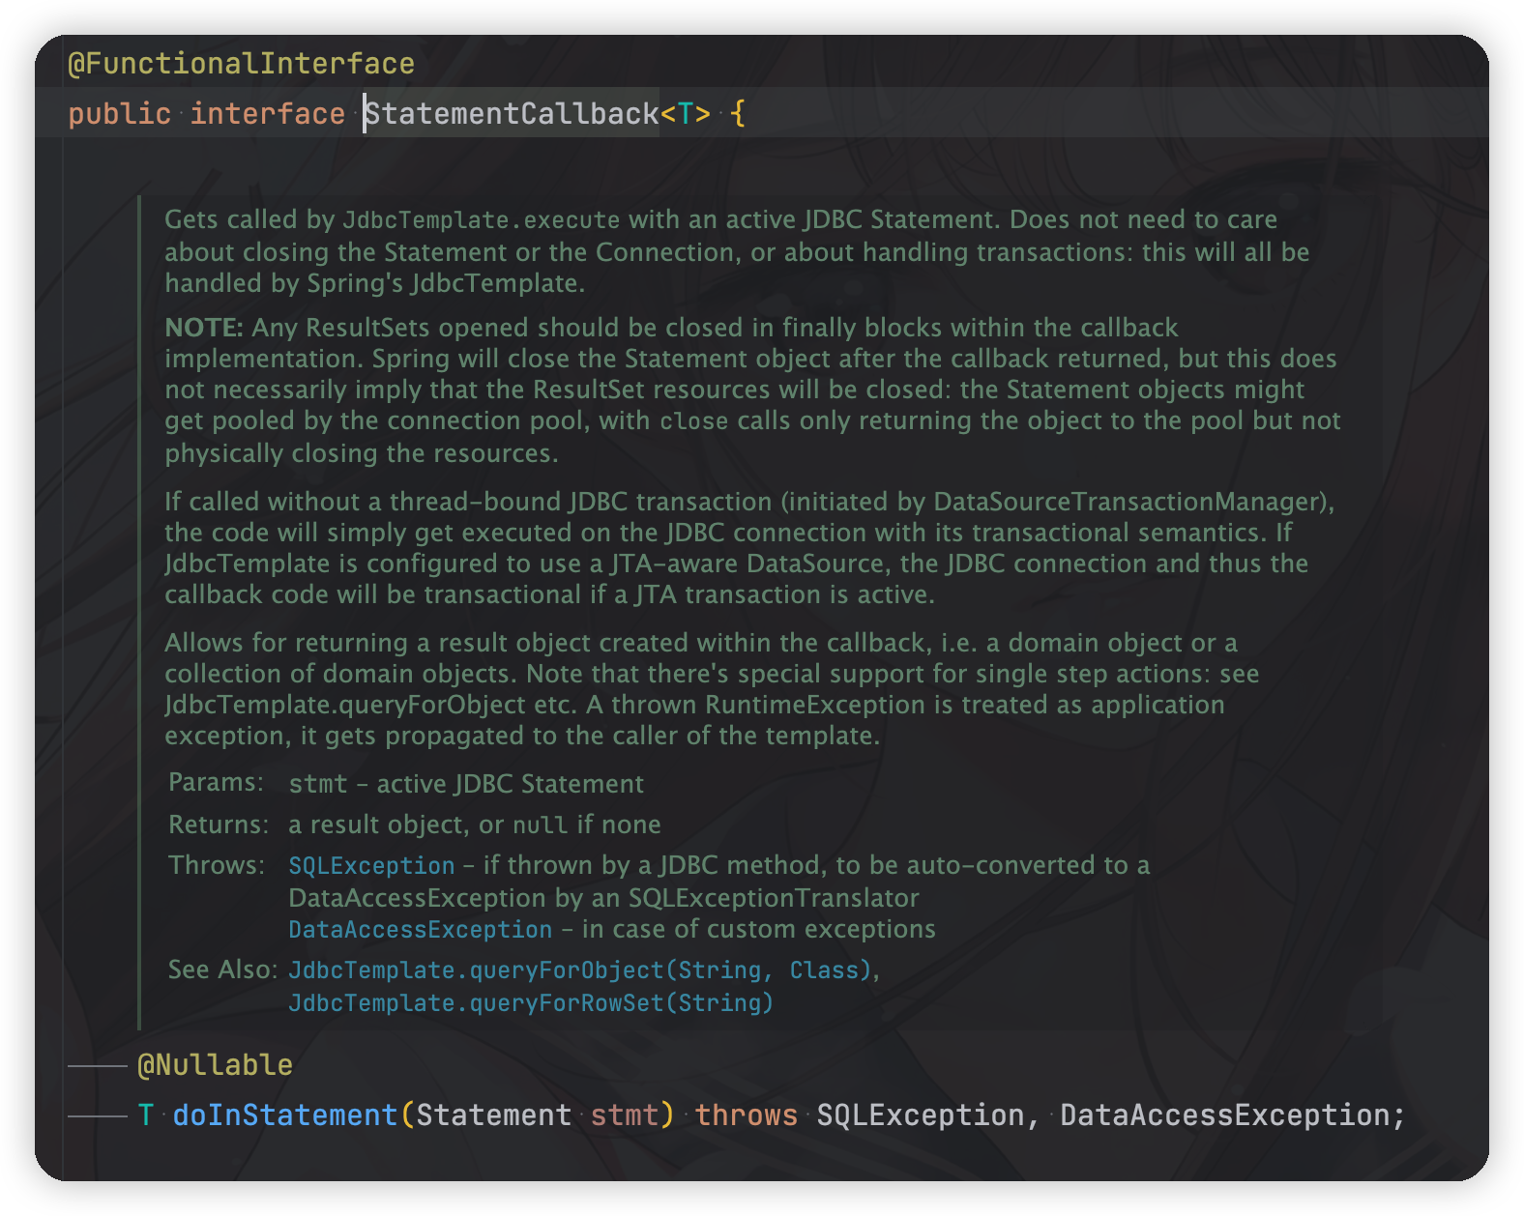
Task: Open JdbcTemplate.queryForObject(String, Class) See Also link
Action: [x=580, y=970]
